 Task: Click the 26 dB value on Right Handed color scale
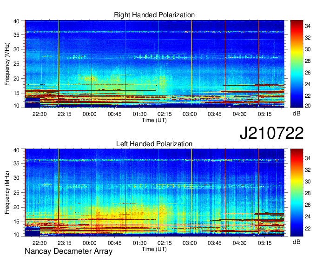click(308, 73)
